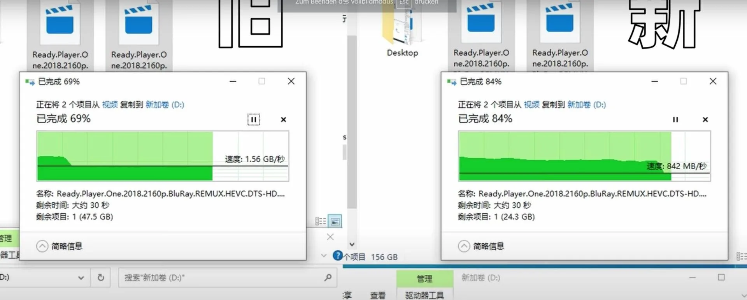Pause the 69% copy operation
Viewport: 747px width, 300px height.
[254, 119]
